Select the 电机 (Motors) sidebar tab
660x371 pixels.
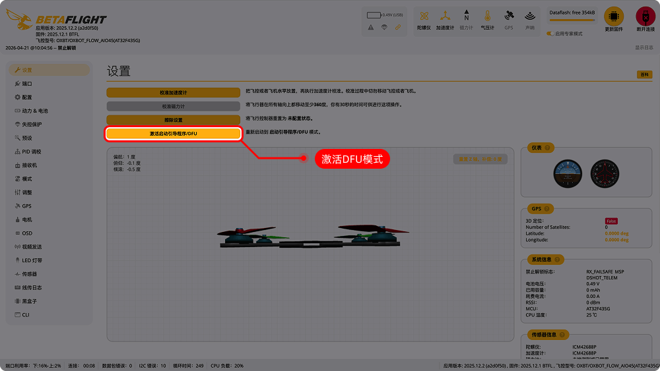tap(27, 219)
